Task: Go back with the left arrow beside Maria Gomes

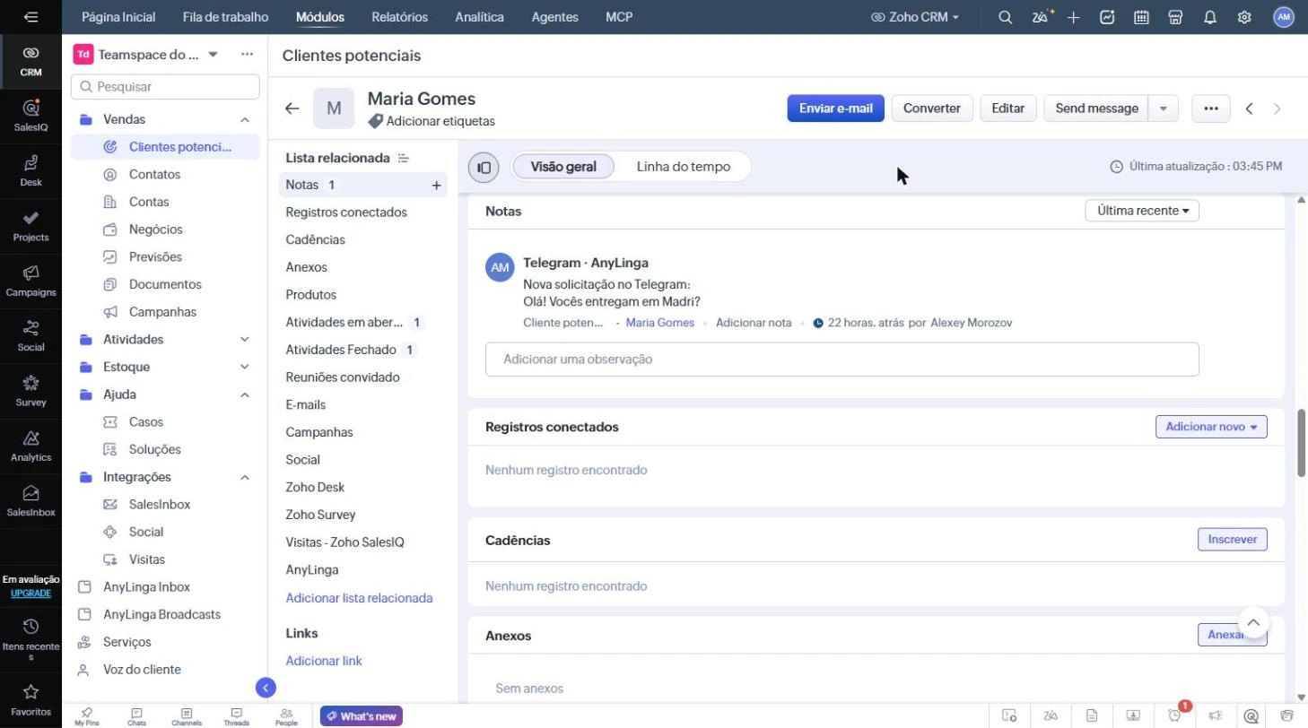Action: (x=292, y=108)
